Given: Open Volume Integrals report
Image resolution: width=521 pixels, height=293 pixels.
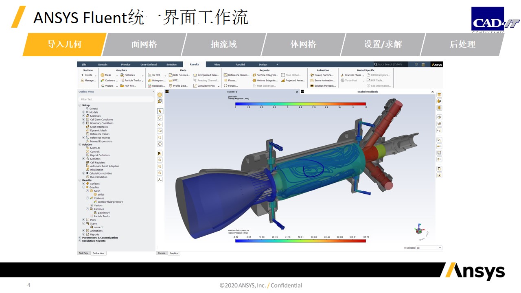Looking at the screenshot, I should pyautogui.click(x=265, y=81).
